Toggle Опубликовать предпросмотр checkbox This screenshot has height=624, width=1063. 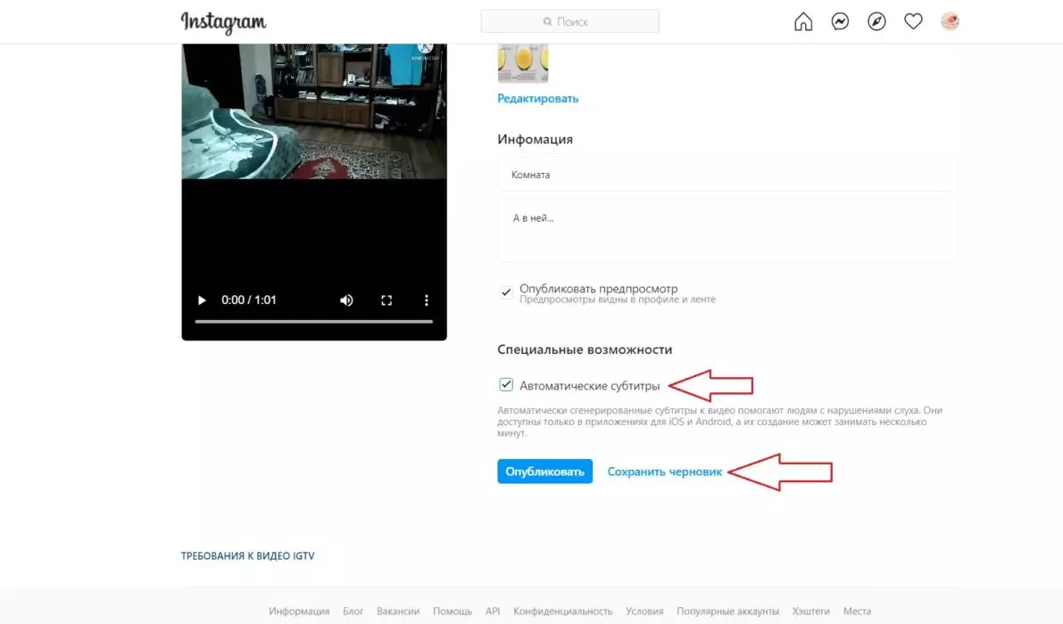[x=506, y=292]
